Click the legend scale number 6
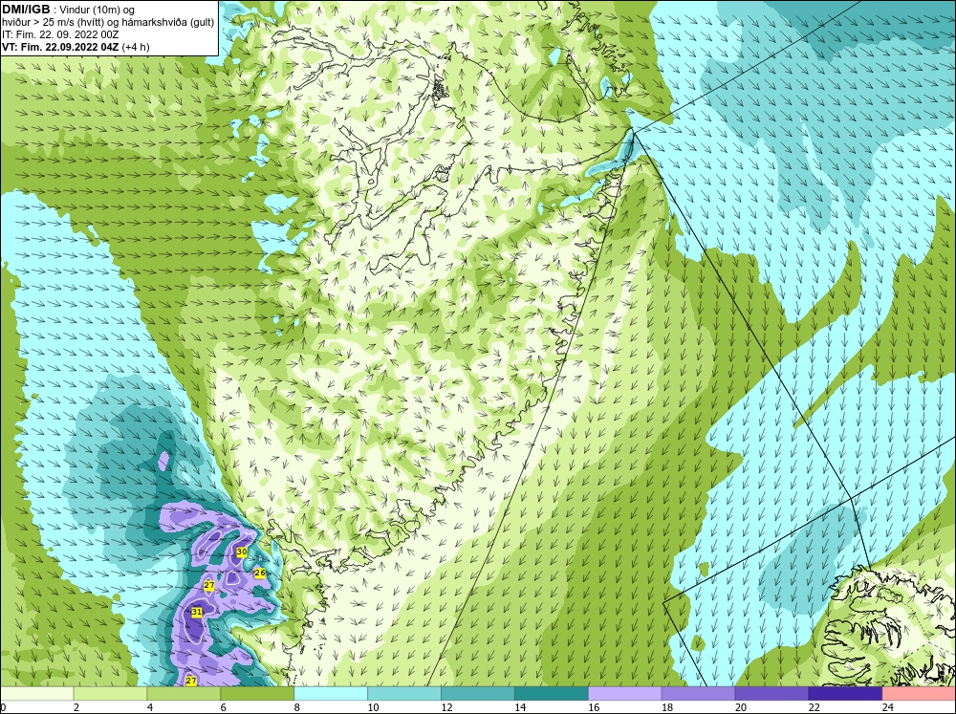This screenshot has width=956, height=714. (x=223, y=707)
